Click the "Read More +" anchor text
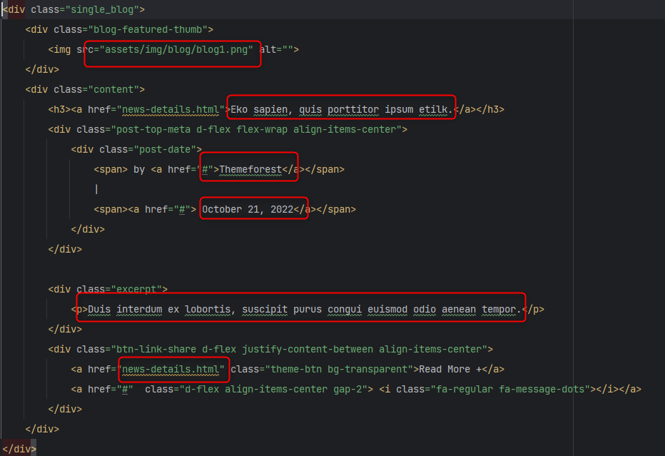The height and width of the screenshot is (456, 665). [450, 370]
